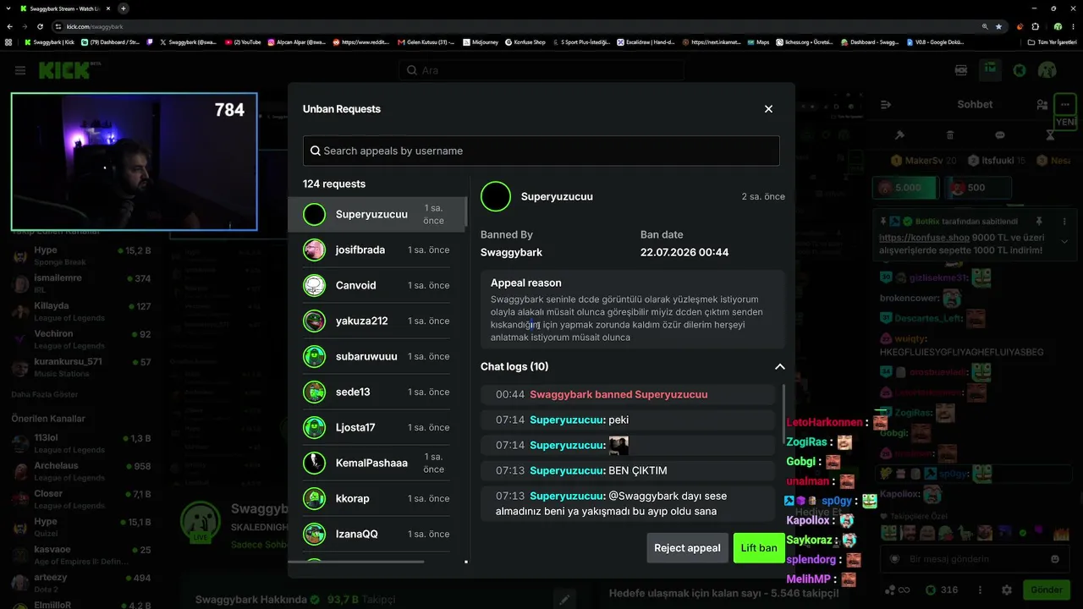Click josifbrada avatar icon
The image size is (1083, 609).
(x=315, y=250)
